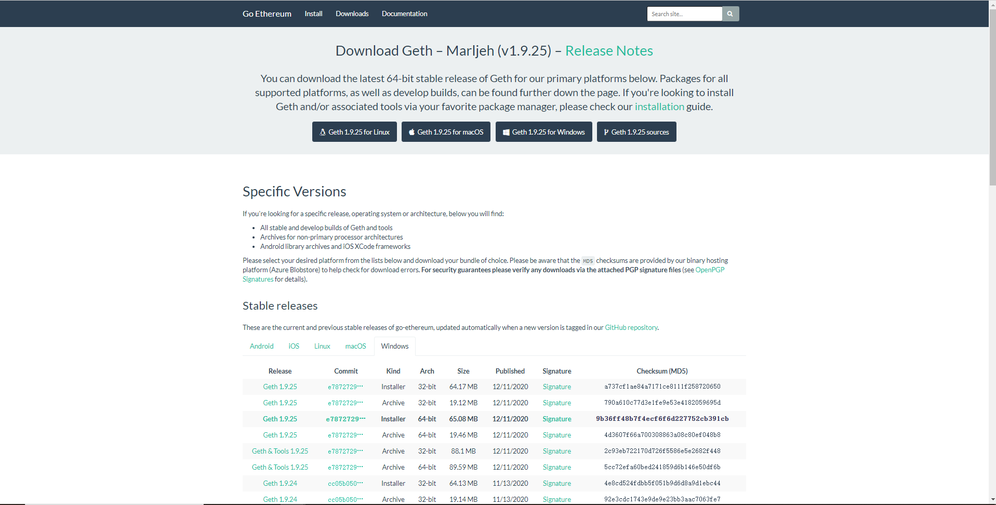Download Geth 1.9.25 for macOS
The height and width of the screenshot is (505, 996).
(446, 132)
